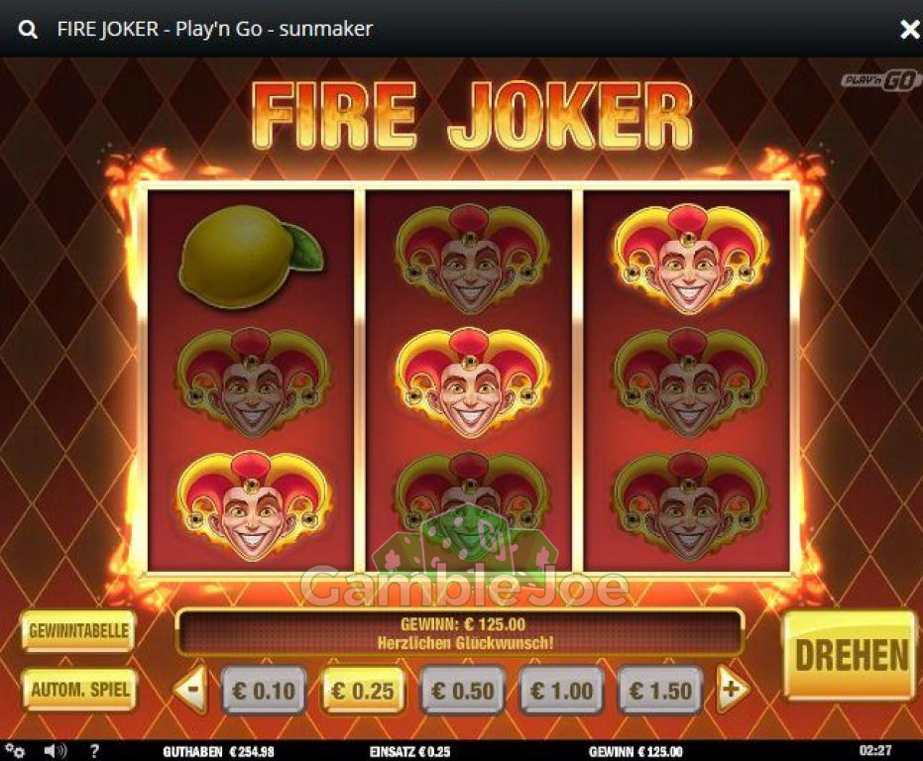Image resolution: width=923 pixels, height=761 pixels.
Task: Increase bet with the plus arrow
Action: click(733, 690)
